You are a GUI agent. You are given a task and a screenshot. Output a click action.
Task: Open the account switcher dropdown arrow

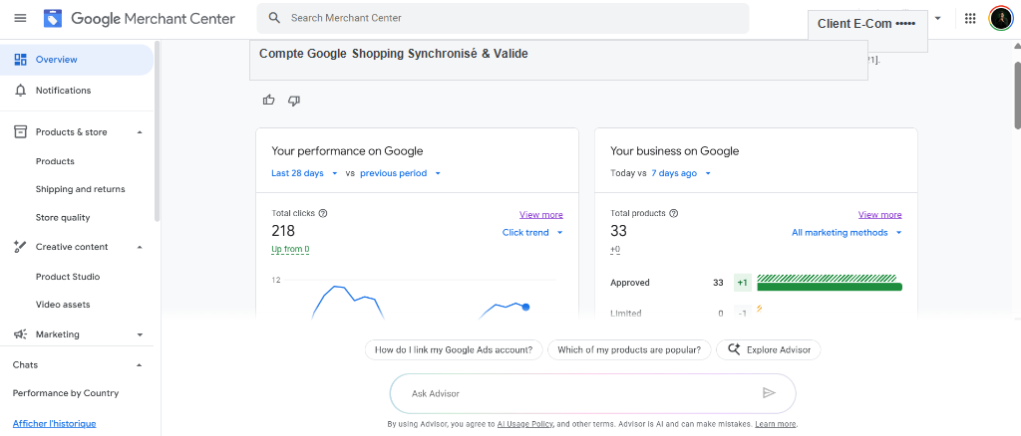937,18
